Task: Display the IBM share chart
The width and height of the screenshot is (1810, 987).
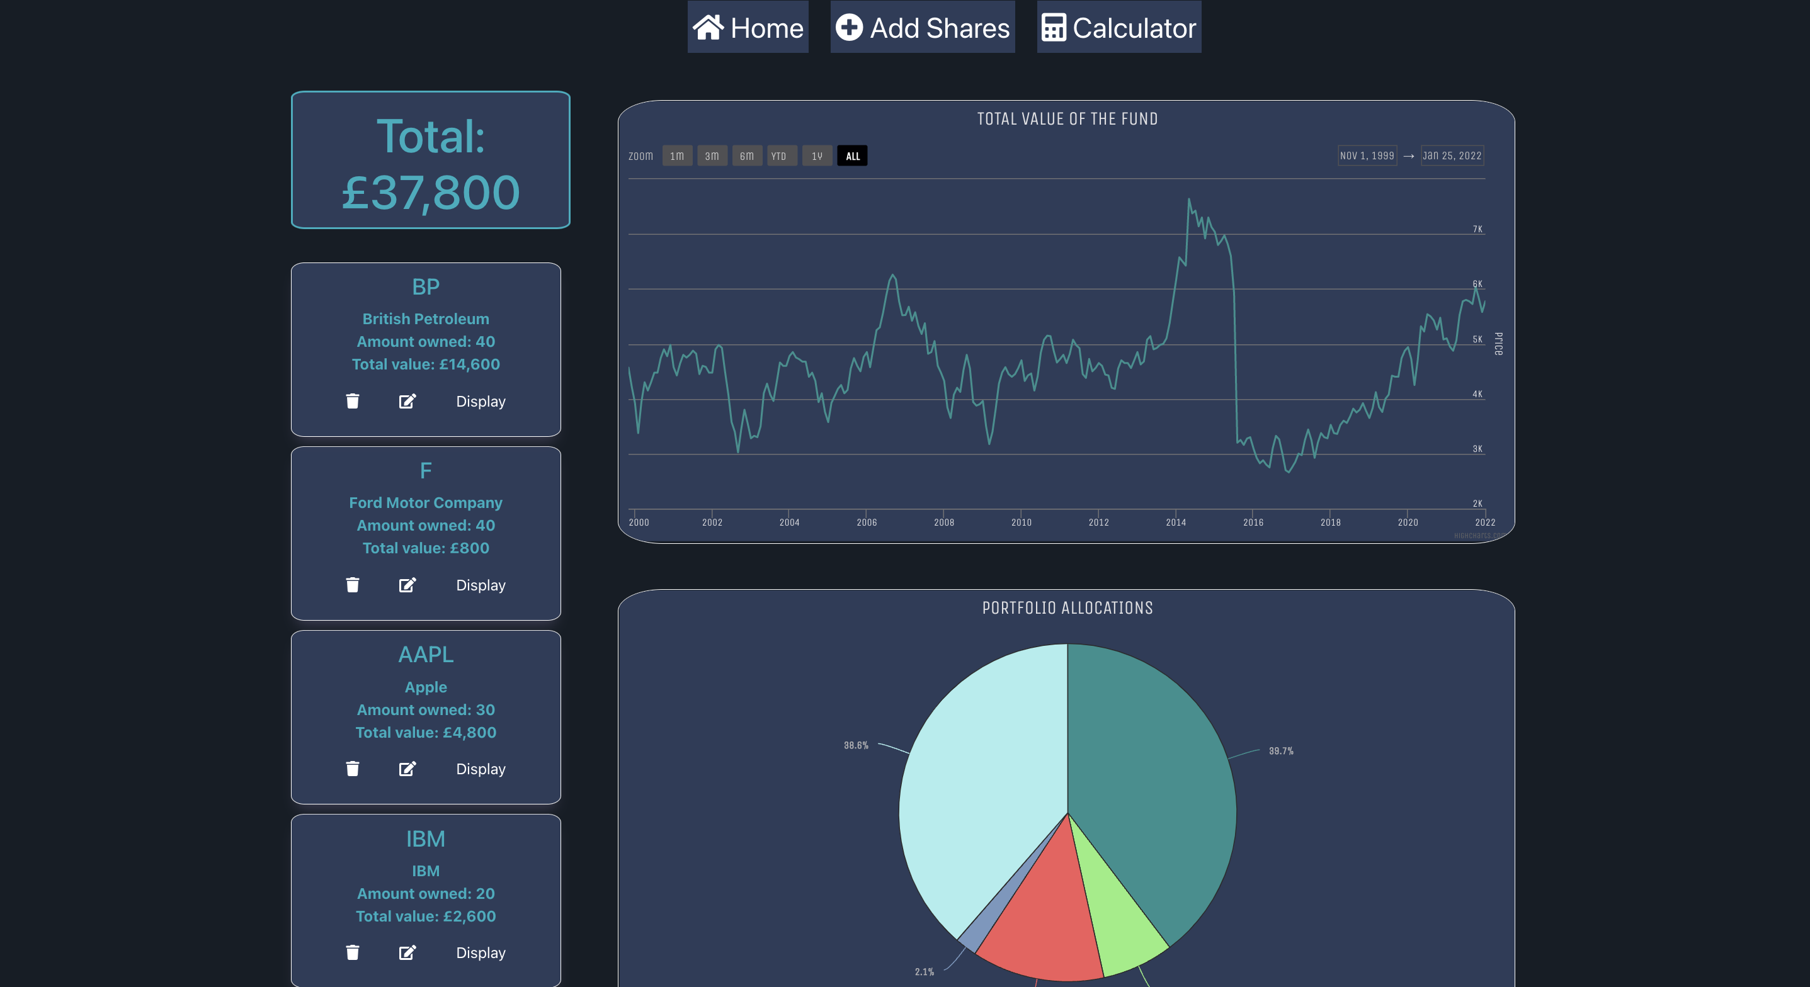Action: click(x=481, y=952)
